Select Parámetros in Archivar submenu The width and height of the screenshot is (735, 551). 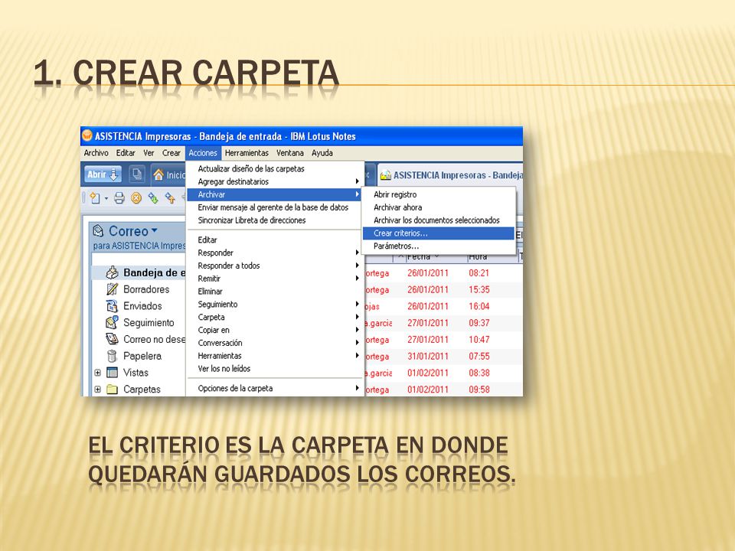439,246
